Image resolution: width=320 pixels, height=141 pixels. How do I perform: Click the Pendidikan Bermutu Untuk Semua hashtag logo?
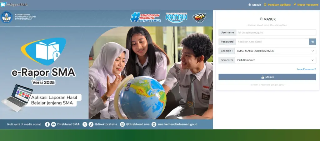pyautogui.click(x=146, y=17)
